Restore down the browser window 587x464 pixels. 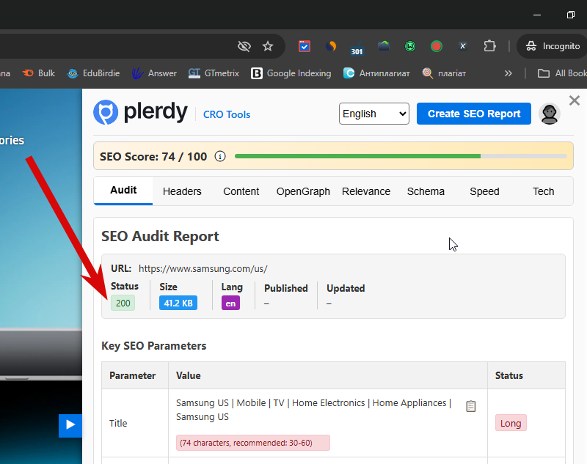[571, 15]
